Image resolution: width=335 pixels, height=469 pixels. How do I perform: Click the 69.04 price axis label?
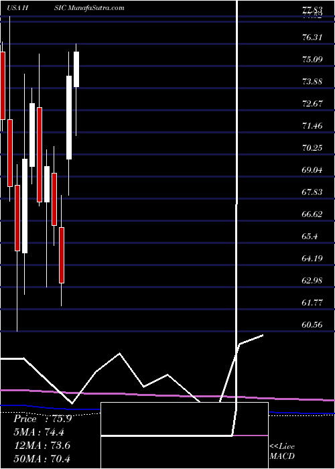point(312,170)
